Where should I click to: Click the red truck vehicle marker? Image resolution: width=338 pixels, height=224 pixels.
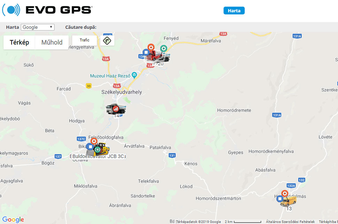coord(155,56)
